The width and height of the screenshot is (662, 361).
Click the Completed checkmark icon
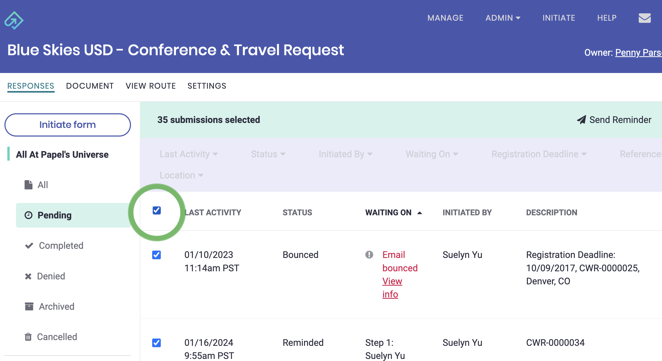29,245
